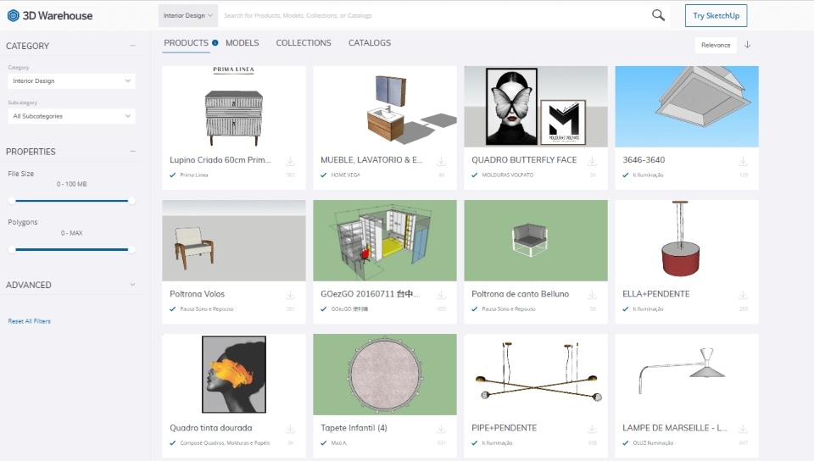Viewport: 814px width, 461px height.
Task: Download Tapete Infantil (4) model
Action: click(441, 429)
